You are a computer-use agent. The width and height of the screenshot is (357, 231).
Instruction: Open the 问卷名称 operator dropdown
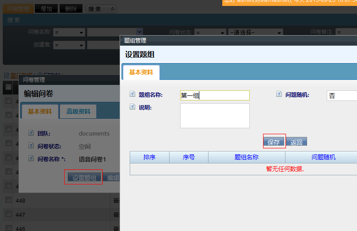[69, 32]
